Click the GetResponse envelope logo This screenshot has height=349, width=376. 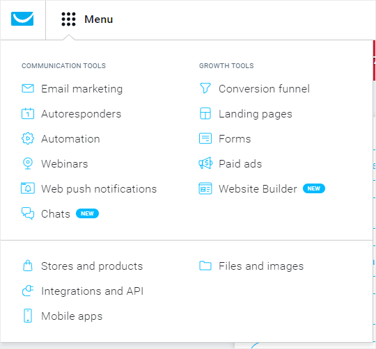[x=22, y=19]
